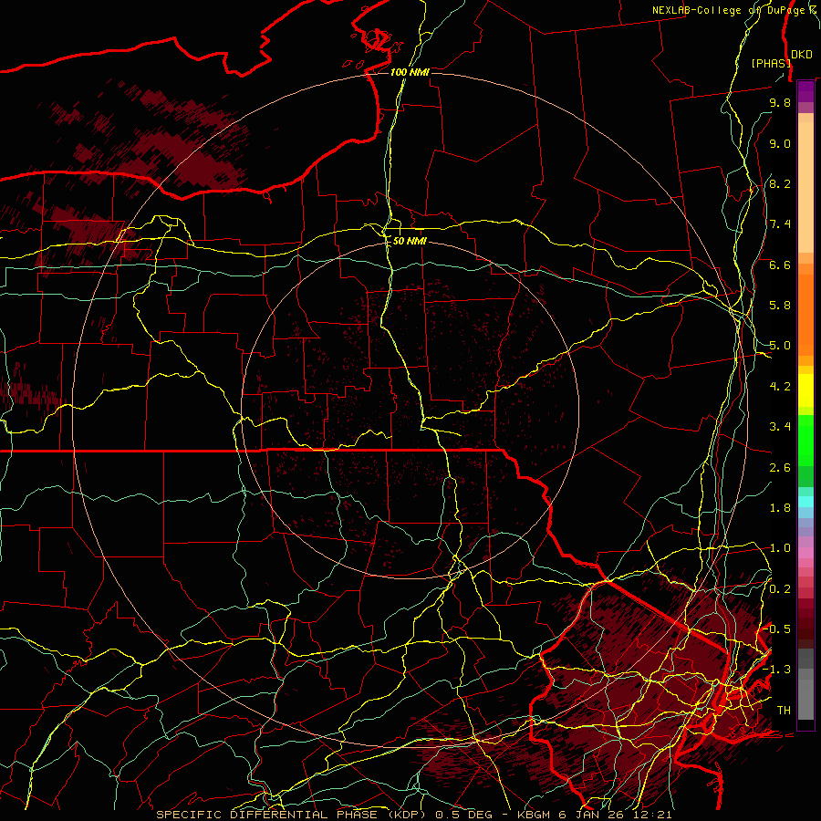Select the 0.2 scale label
Screen dimensions: 821x821
point(780,589)
